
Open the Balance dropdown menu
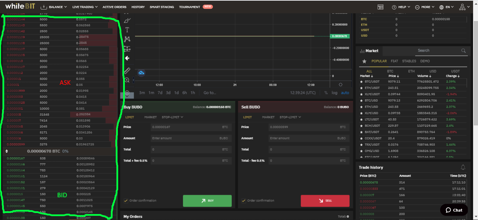point(54,7)
